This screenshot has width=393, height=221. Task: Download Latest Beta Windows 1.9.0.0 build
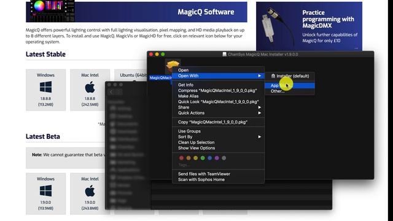click(45, 194)
